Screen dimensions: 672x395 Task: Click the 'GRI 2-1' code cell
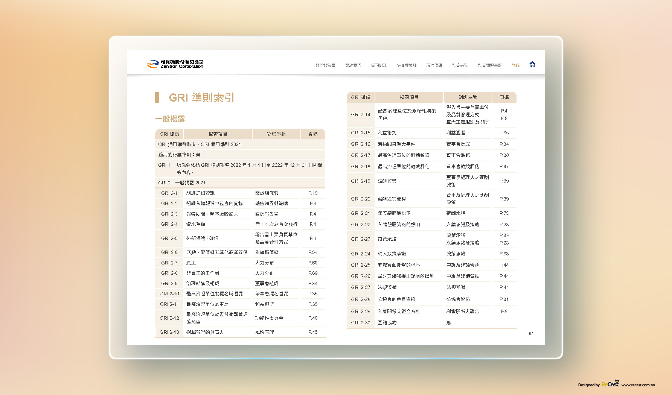point(169,193)
